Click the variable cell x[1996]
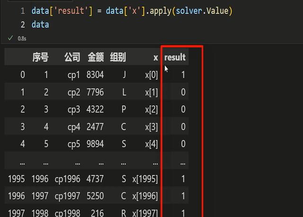The width and height of the screenshot is (303, 217). pos(145,196)
